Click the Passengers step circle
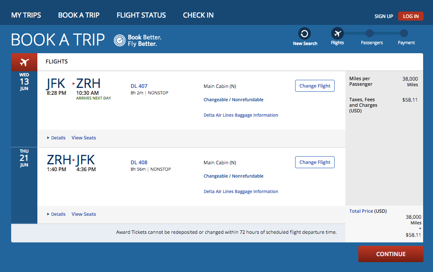 369,33
